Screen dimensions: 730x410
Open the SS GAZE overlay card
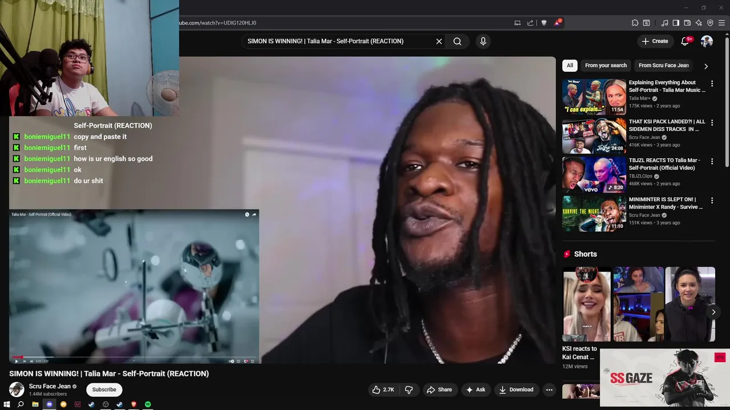click(664, 378)
